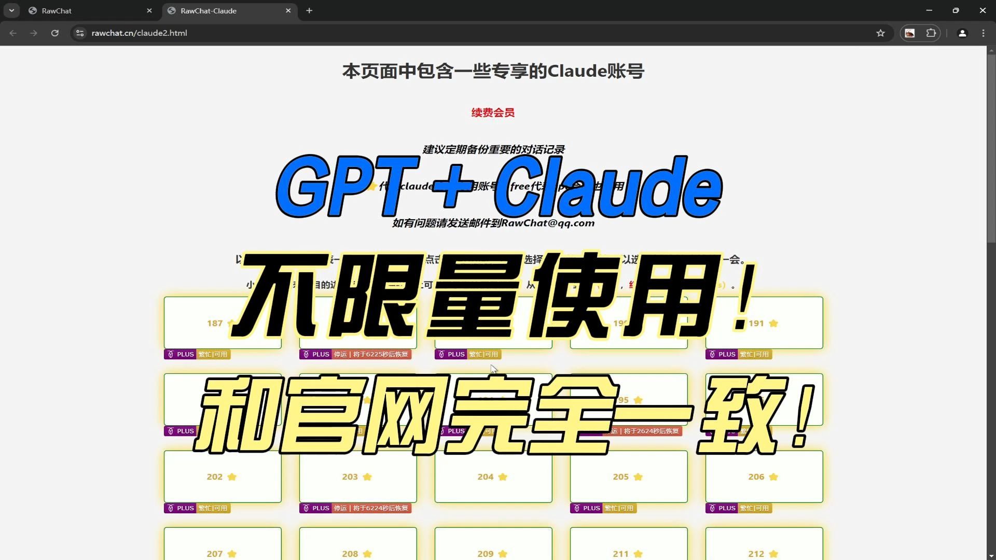The image size is (996, 560).
Task: Click the star icon on card 209
Action: [x=503, y=554]
